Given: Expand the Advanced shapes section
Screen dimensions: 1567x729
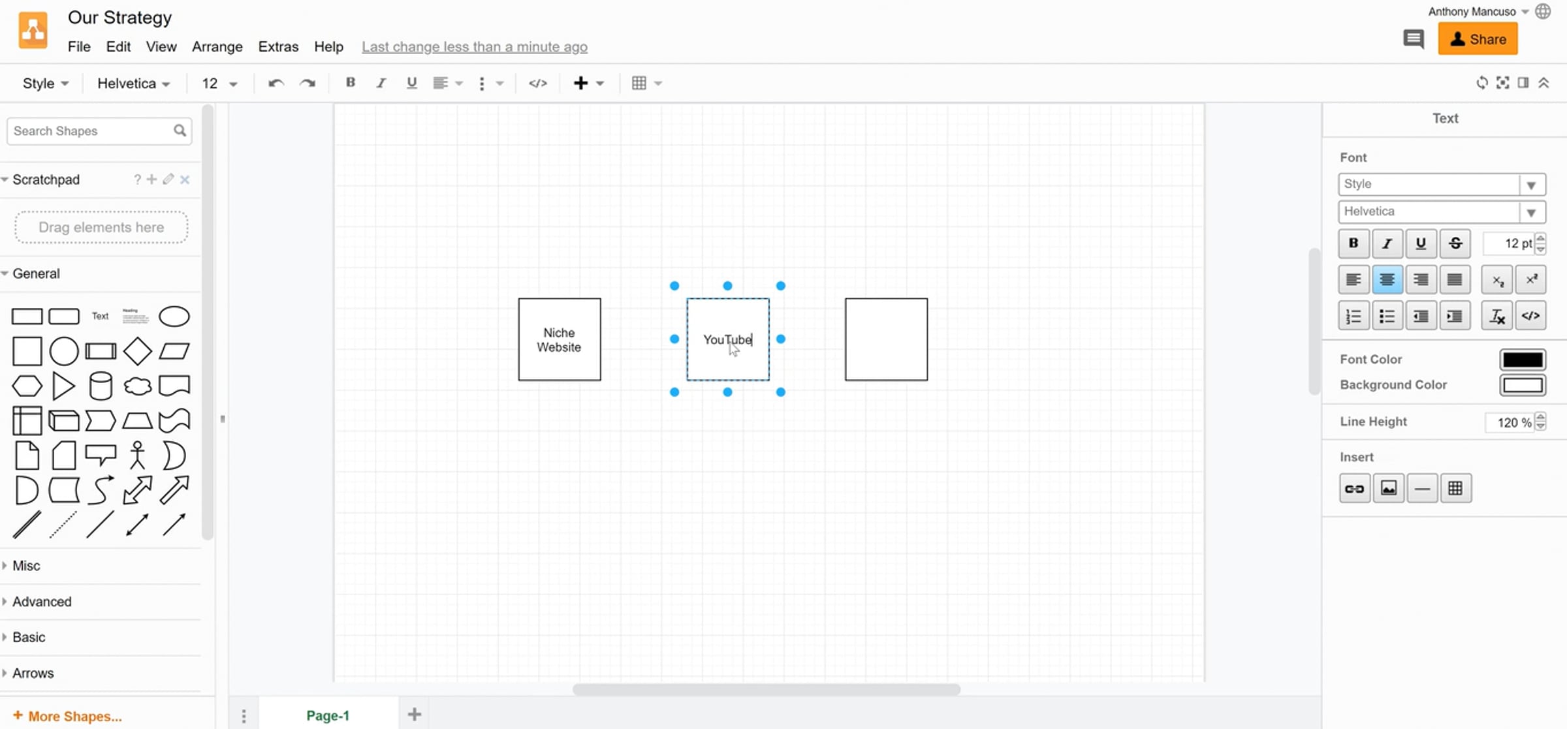Looking at the screenshot, I should pos(42,601).
